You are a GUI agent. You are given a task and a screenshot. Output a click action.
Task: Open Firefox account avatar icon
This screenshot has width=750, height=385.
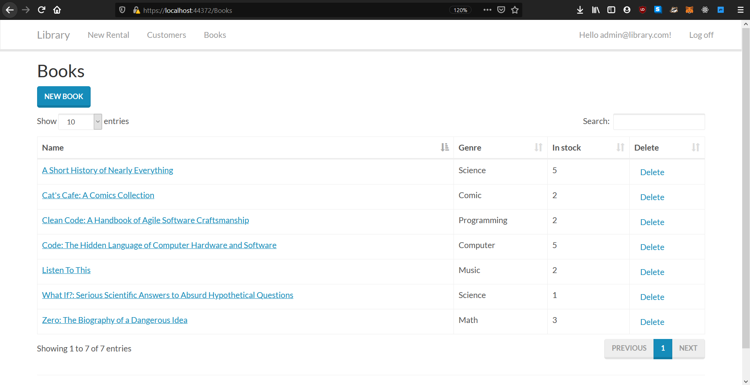(627, 10)
